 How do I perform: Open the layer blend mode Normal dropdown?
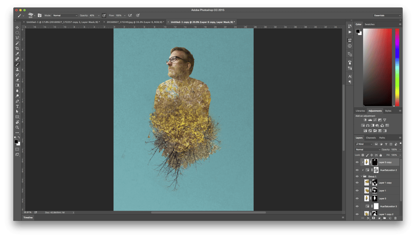pyautogui.click(x=368, y=150)
